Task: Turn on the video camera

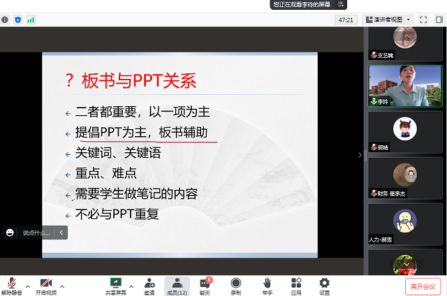Action: (46, 286)
